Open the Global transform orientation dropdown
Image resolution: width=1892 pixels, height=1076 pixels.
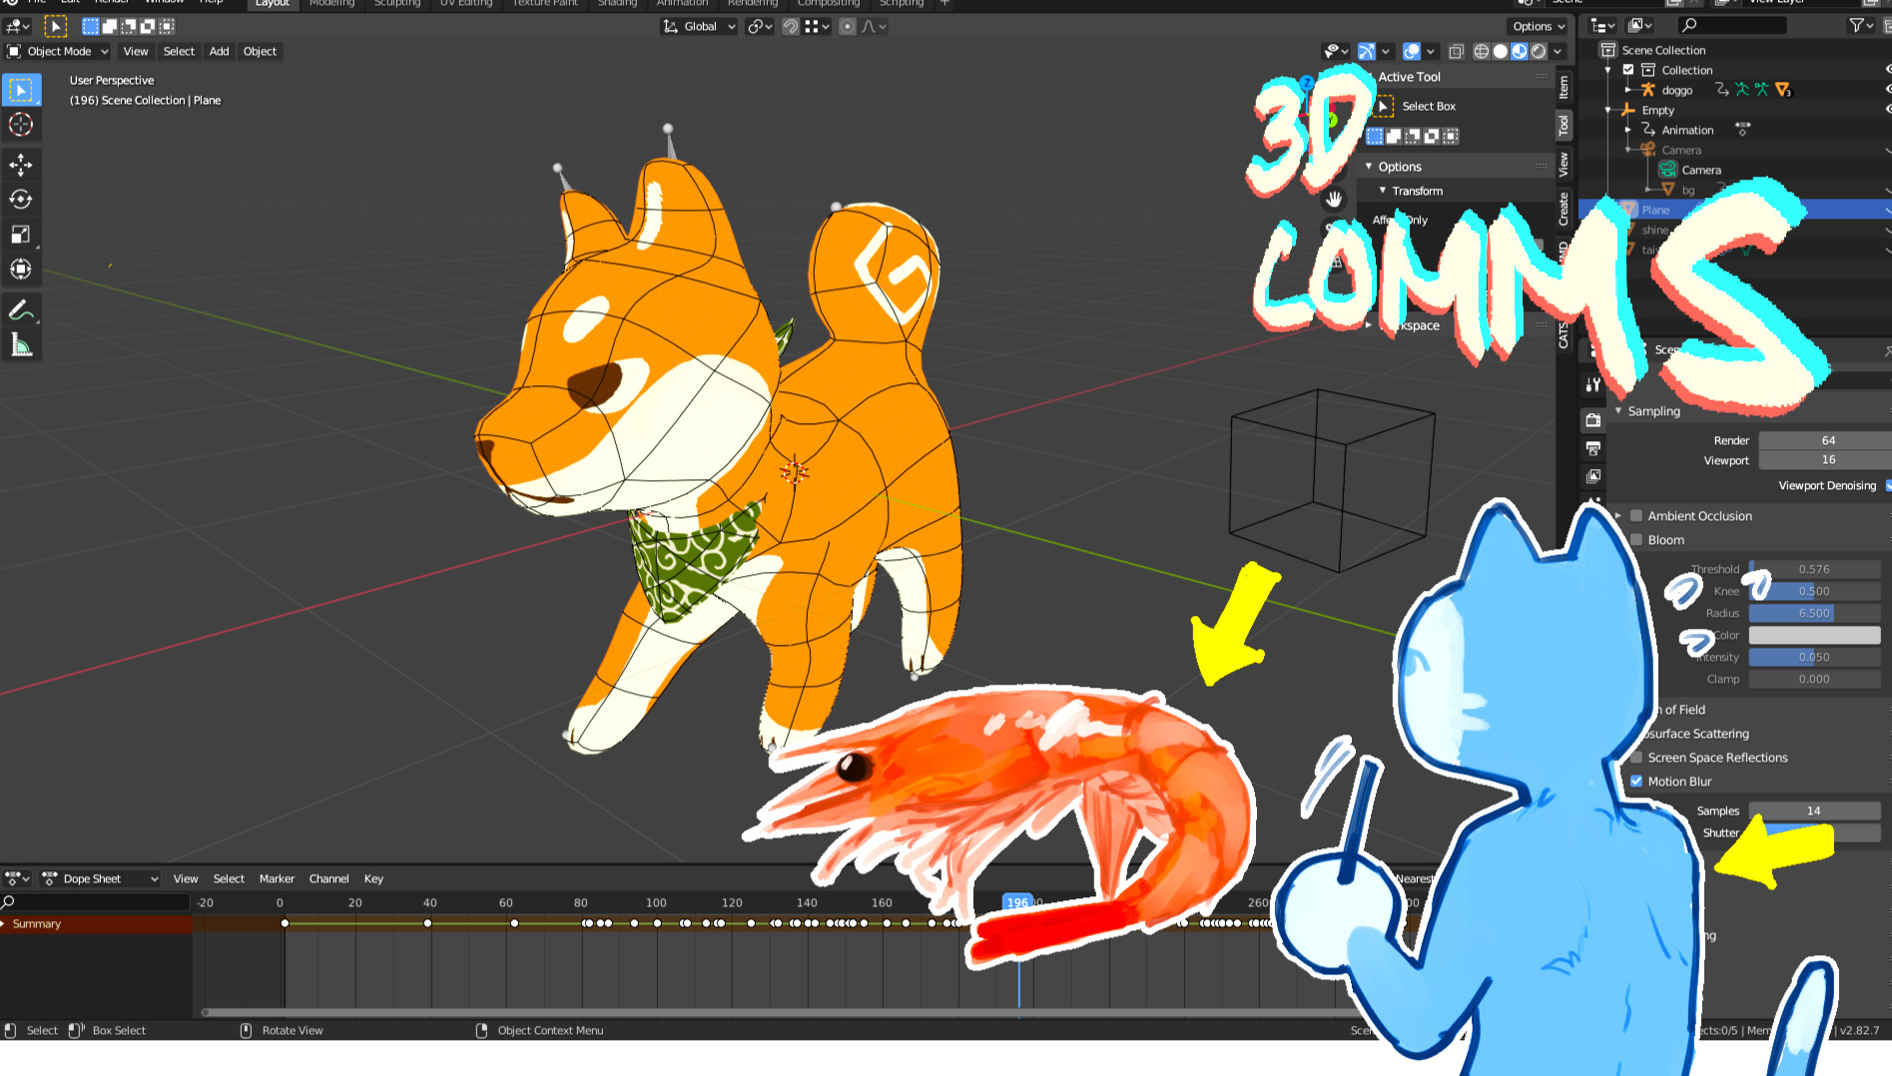click(x=700, y=27)
